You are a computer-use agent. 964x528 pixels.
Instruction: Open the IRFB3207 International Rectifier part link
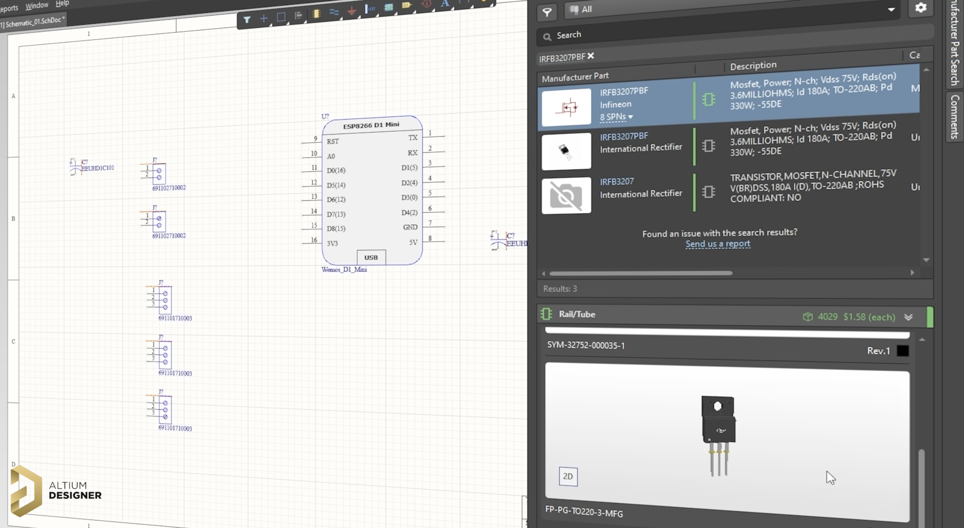[617, 182]
